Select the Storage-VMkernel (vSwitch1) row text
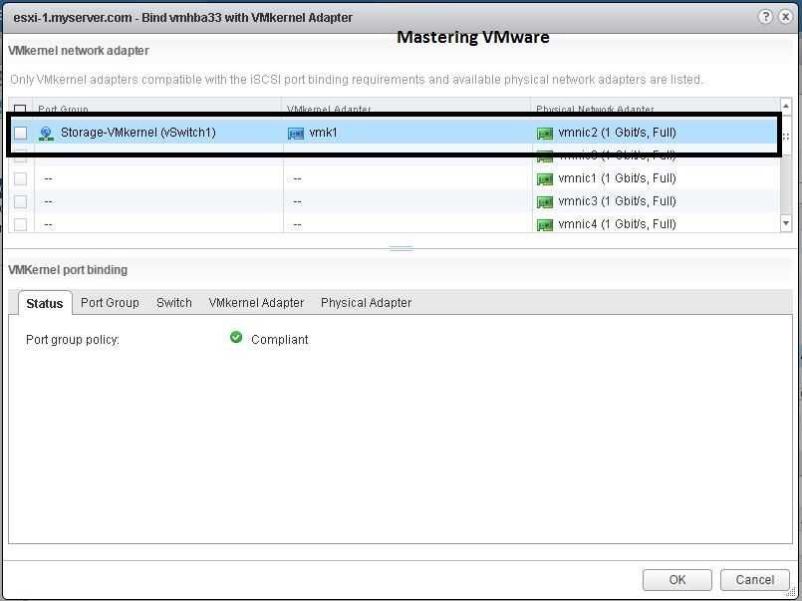Viewport: 802px width, 601px height. coord(138,133)
